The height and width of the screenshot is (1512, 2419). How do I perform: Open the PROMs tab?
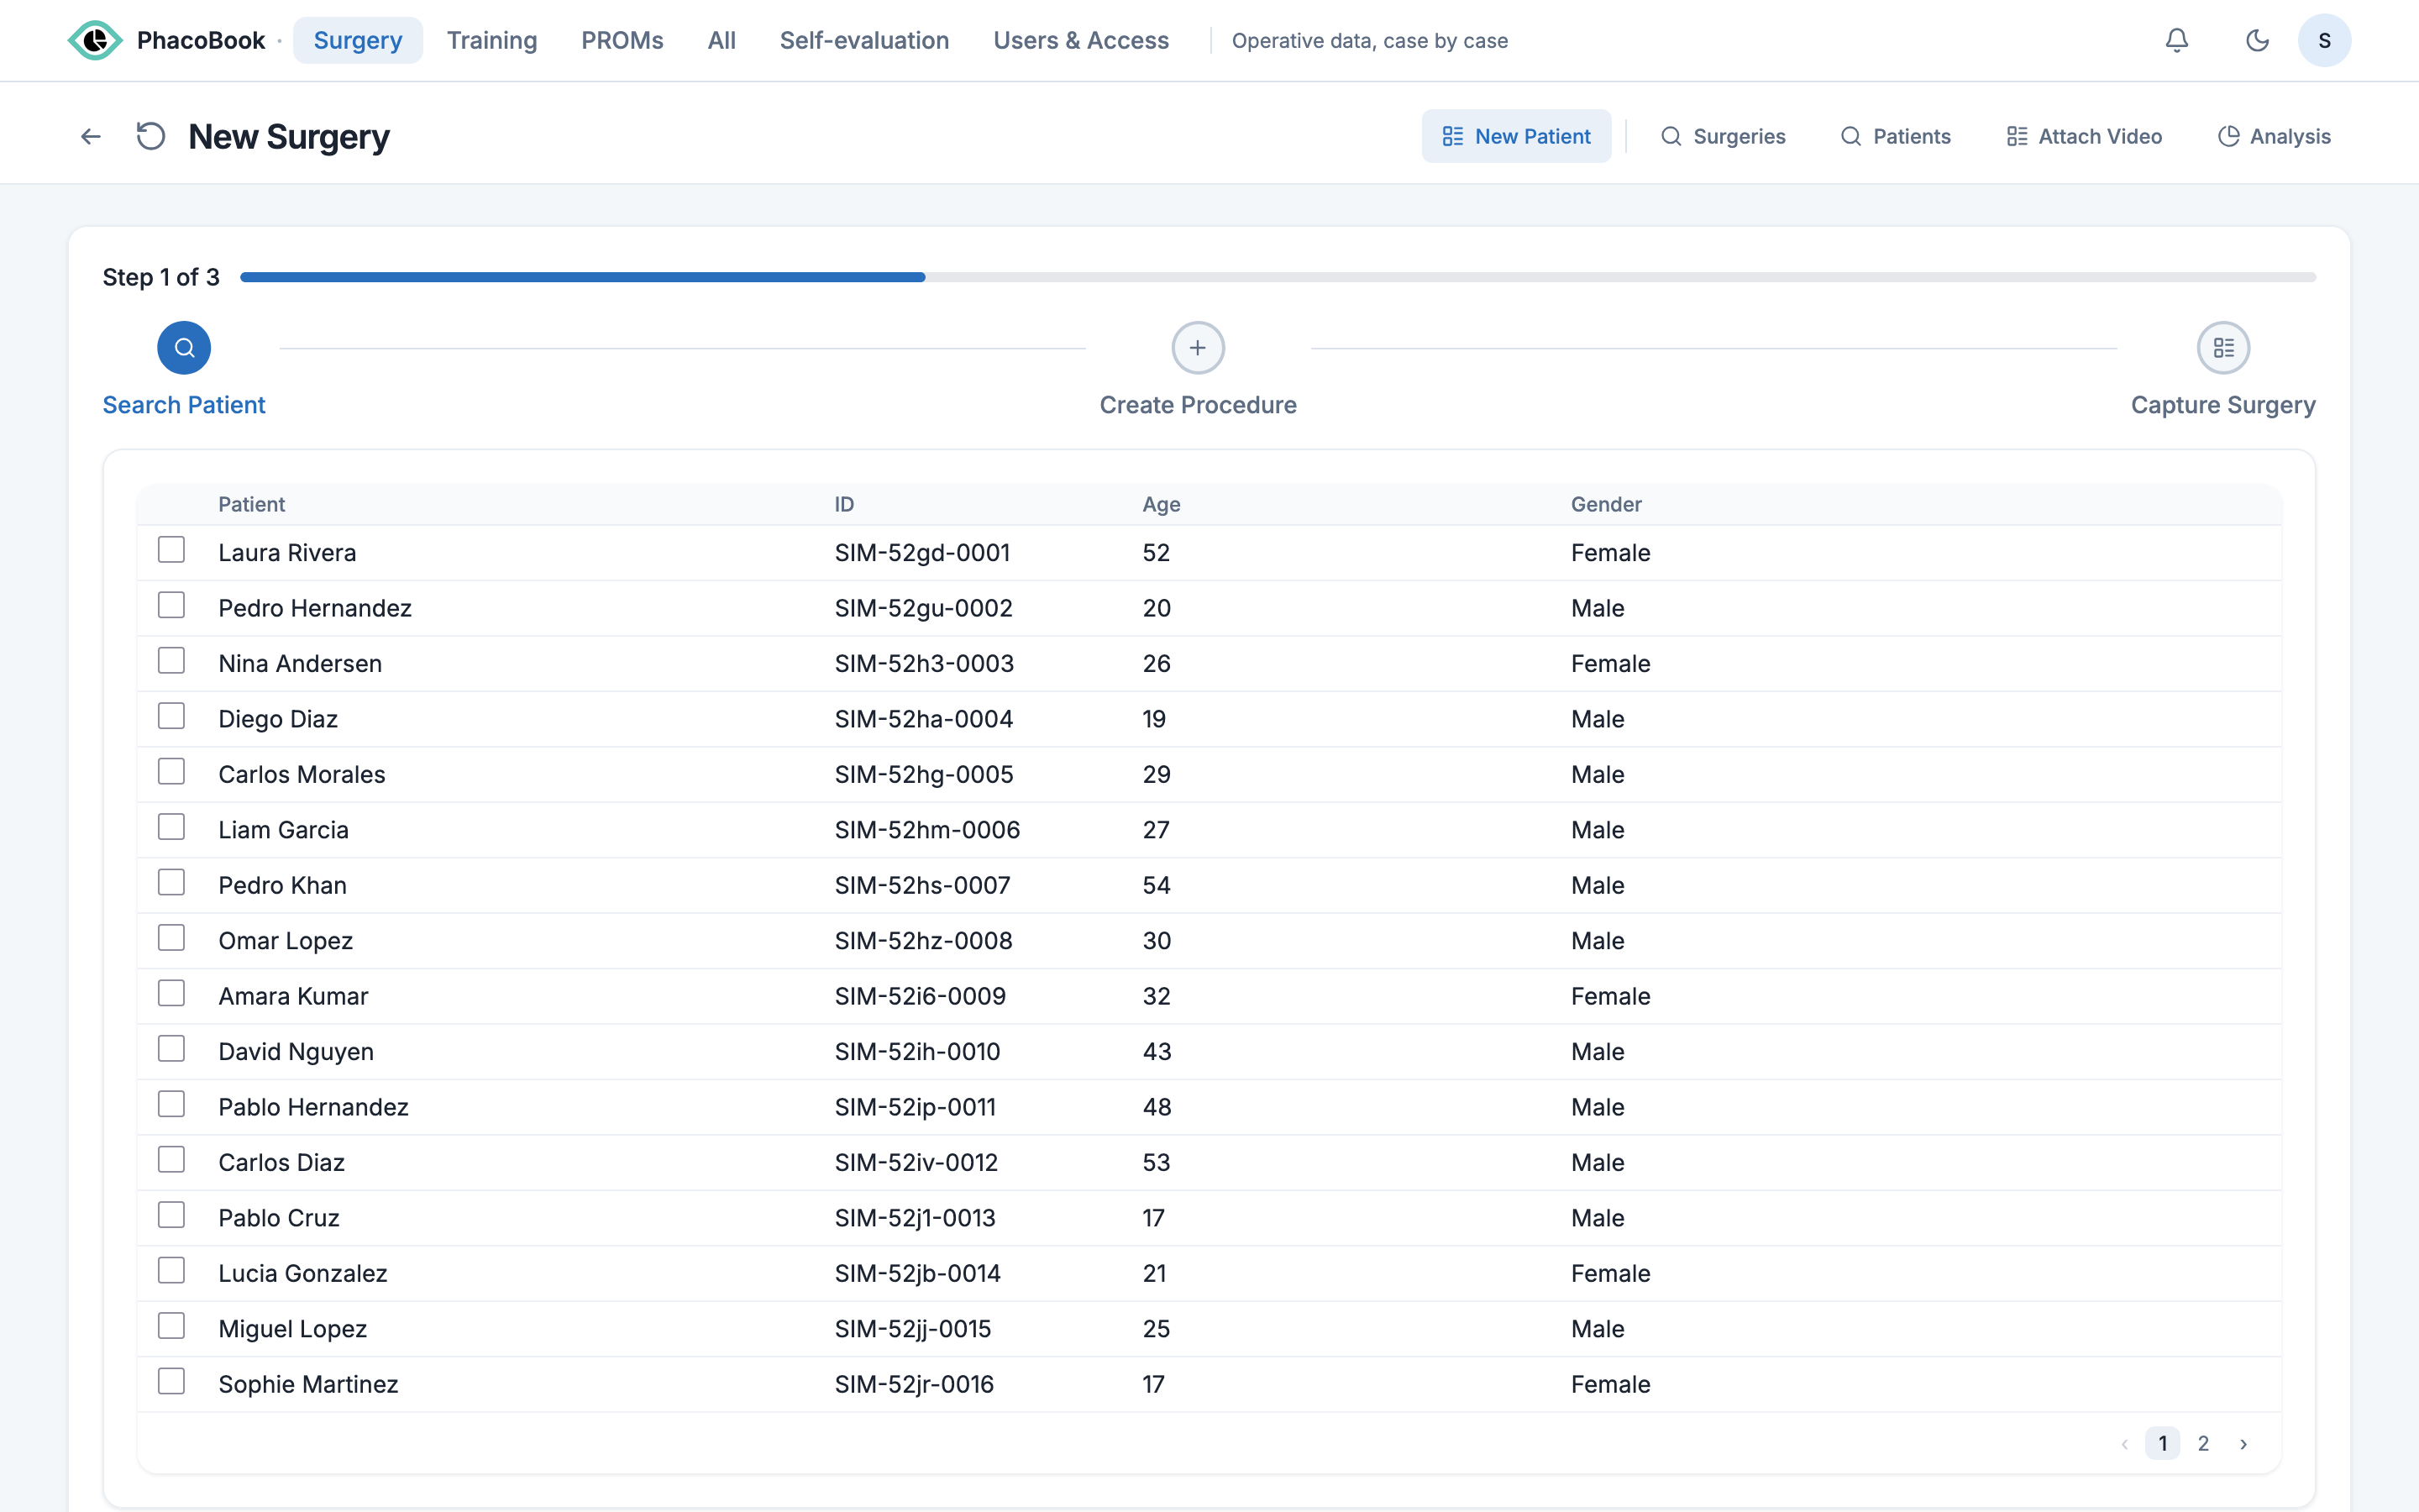click(622, 40)
